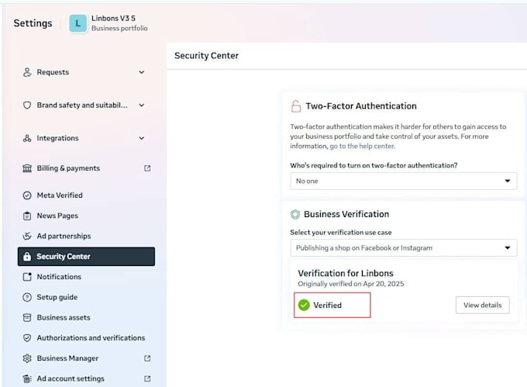Screen dimensions: 527x387
Task: Open the Requests menu item
Action: coord(86,72)
